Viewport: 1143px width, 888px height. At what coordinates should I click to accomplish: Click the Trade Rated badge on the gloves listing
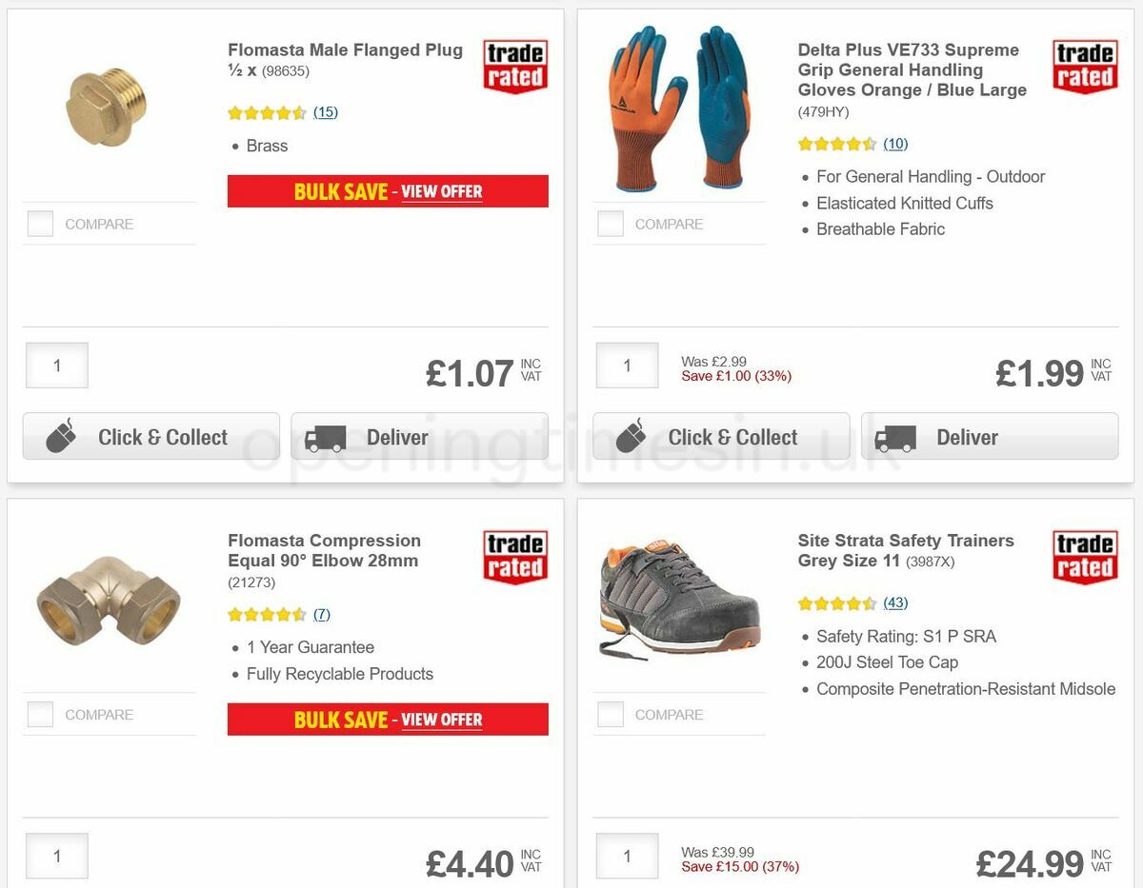coord(1084,65)
